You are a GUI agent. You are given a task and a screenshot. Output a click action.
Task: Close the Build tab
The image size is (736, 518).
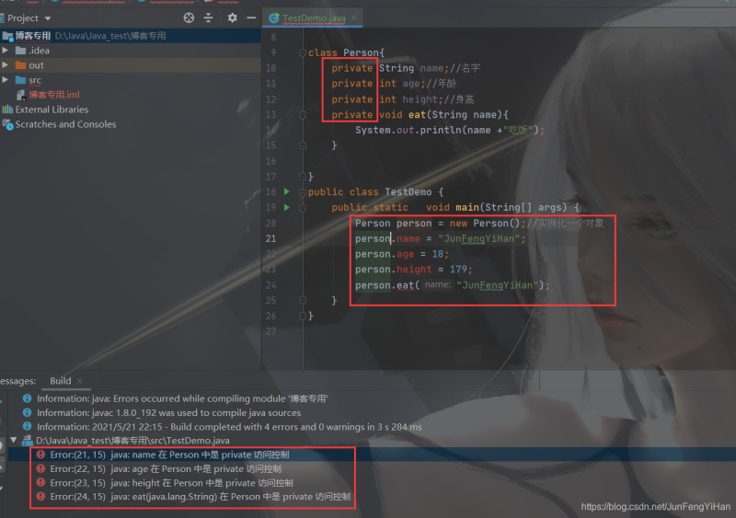80,381
